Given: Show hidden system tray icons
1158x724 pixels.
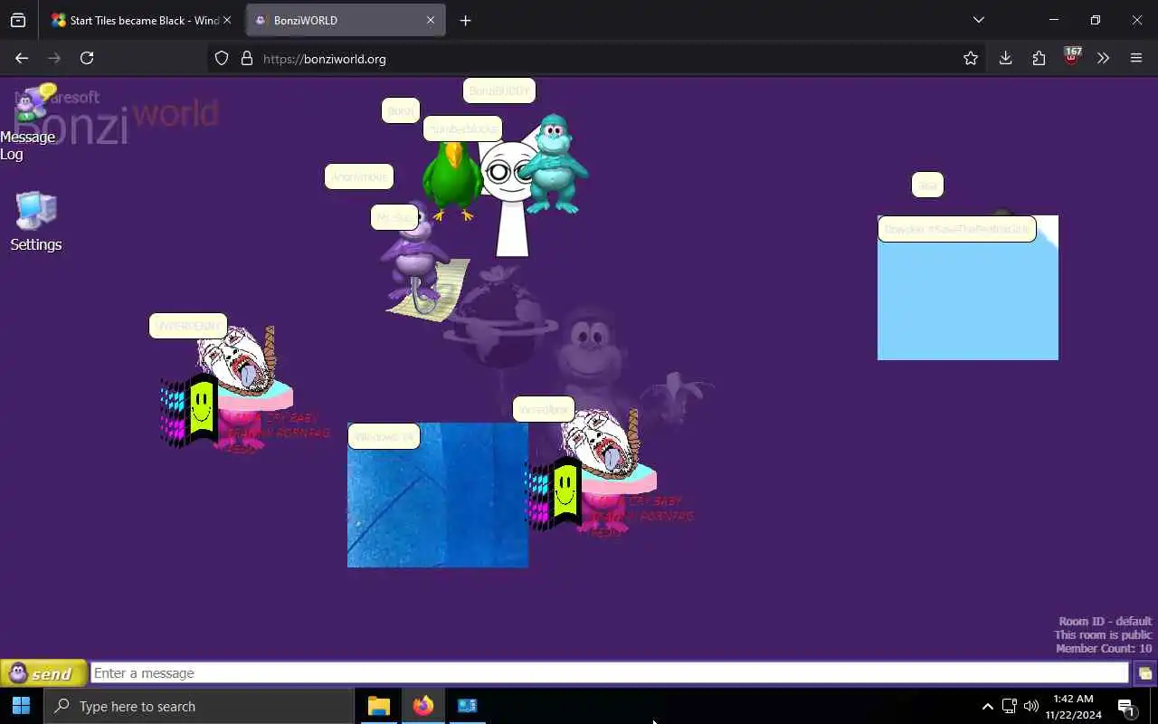Looking at the screenshot, I should click(988, 706).
